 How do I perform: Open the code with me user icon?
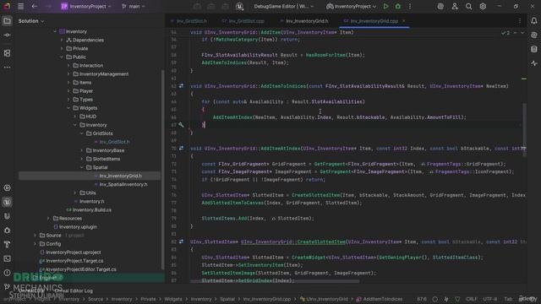[455, 6]
